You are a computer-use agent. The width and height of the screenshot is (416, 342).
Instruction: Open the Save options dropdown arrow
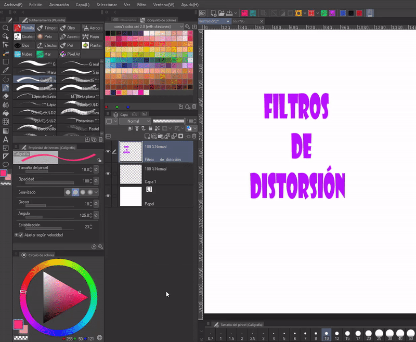click(236, 13)
